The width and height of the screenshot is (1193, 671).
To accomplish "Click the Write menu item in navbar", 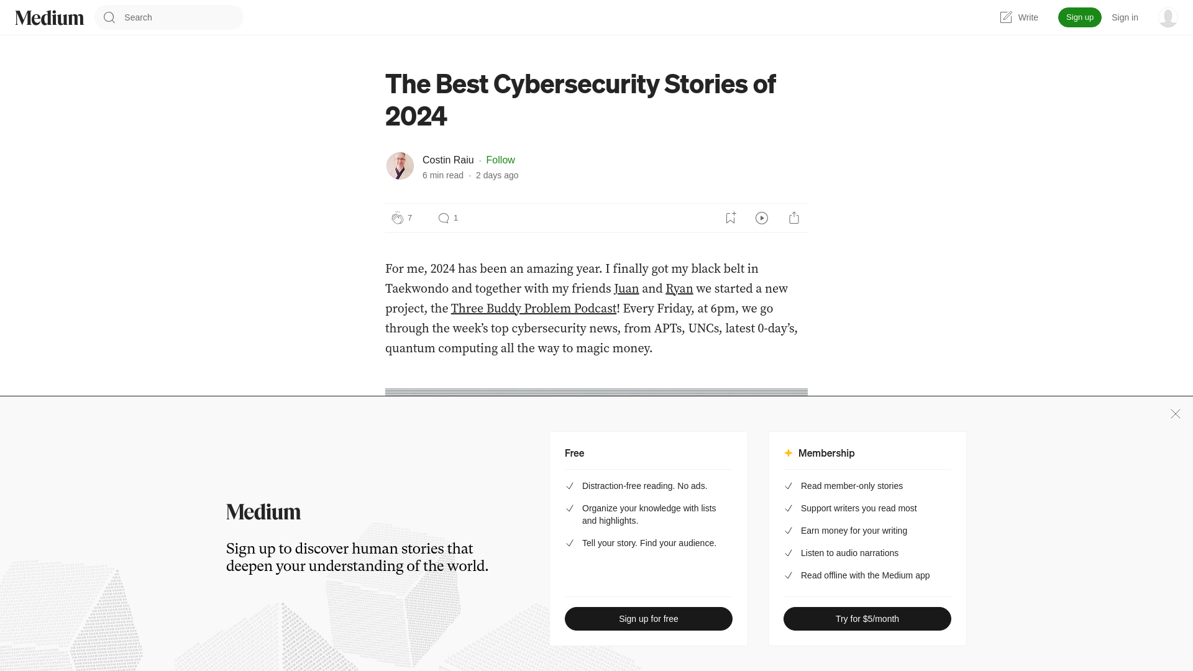I will (x=1018, y=17).
